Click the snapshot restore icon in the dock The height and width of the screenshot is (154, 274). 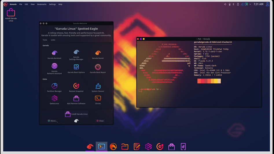click(160, 147)
